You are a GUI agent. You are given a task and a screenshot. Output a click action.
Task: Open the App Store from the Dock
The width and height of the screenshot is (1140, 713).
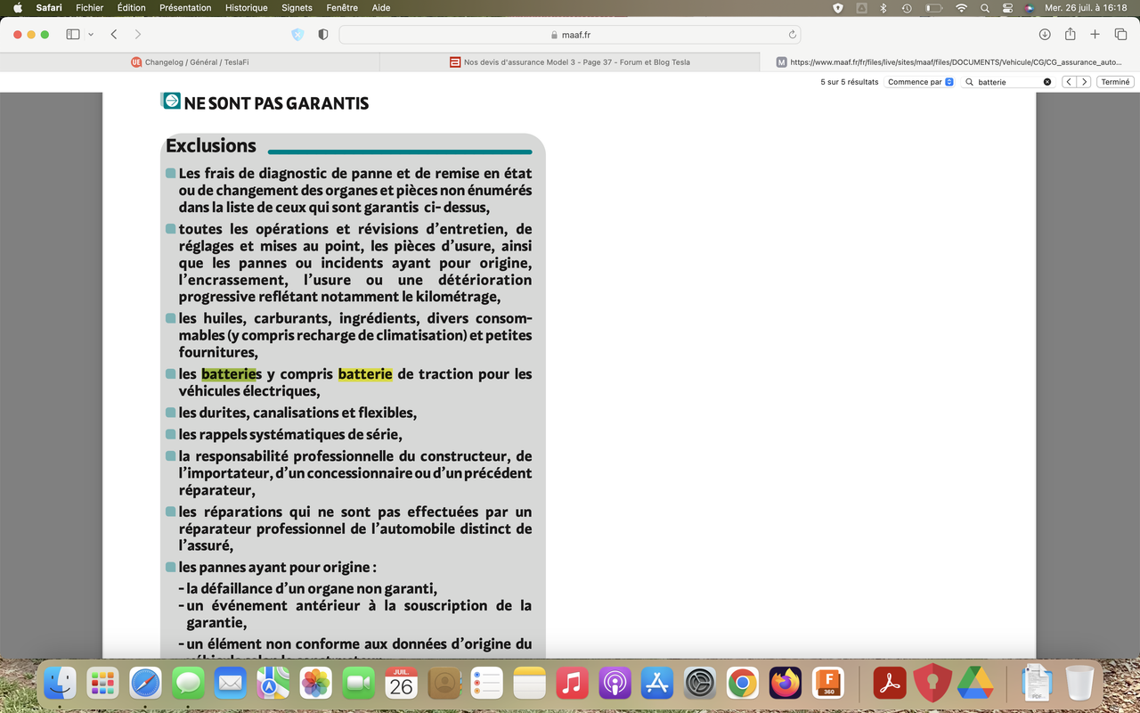[x=657, y=684]
